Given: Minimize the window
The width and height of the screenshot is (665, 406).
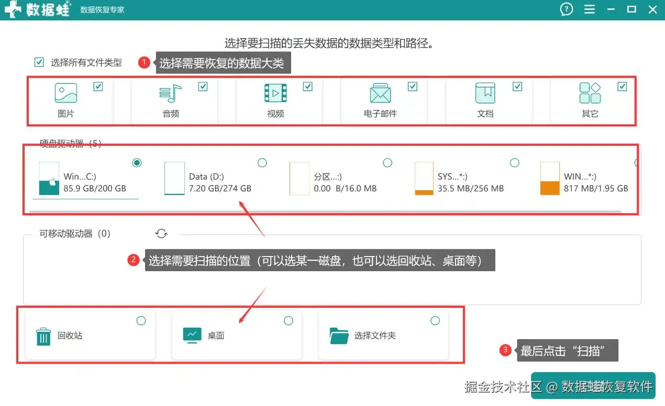Looking at the screenshot, I should [x=611, y=9].
